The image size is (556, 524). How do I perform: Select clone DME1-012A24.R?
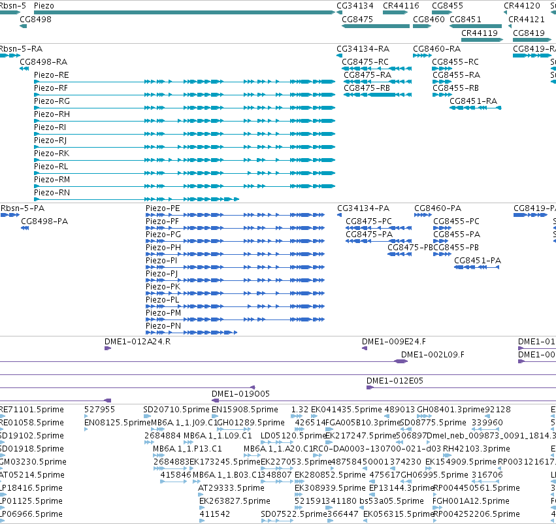click(x=108, y=348)
